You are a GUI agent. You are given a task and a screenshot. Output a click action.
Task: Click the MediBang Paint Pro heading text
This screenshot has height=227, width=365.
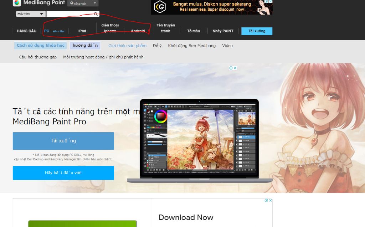pyautogui.click(x=49, y=122)
